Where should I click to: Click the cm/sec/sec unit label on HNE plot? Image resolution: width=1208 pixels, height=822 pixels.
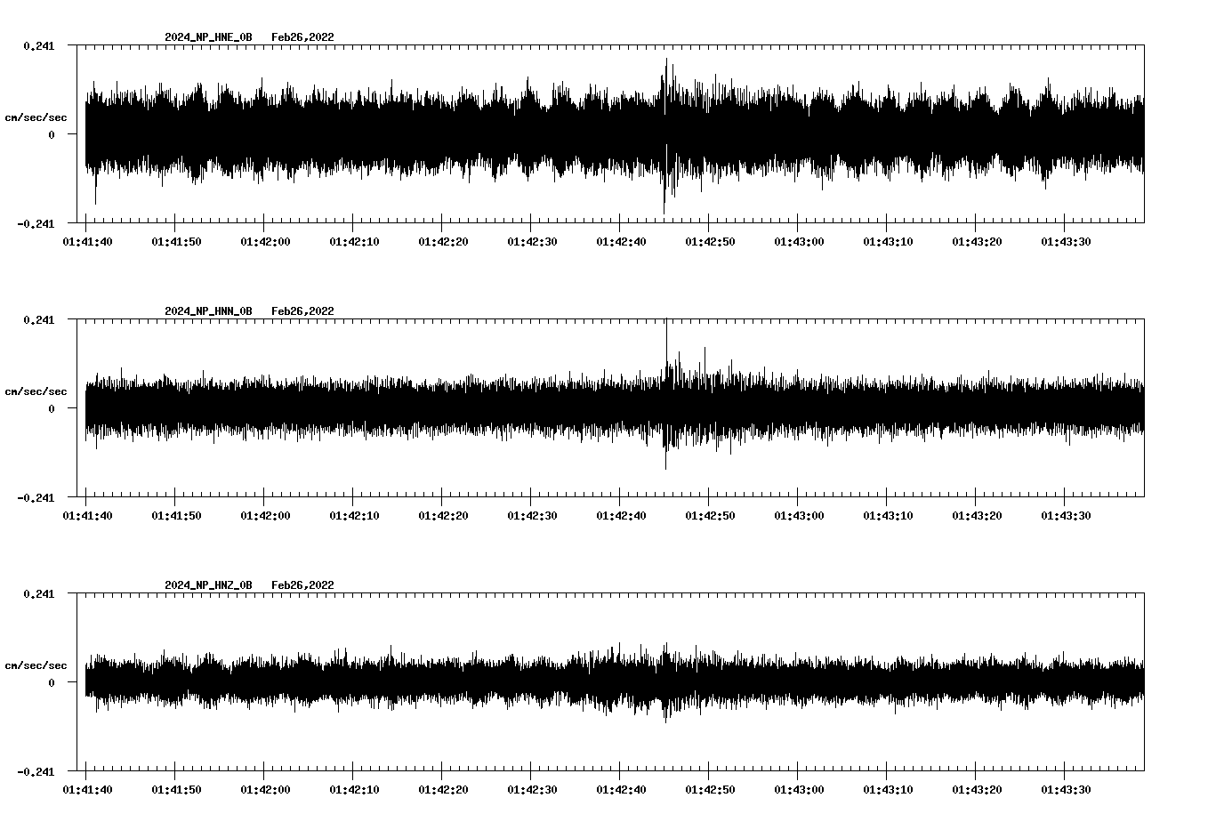36,117
